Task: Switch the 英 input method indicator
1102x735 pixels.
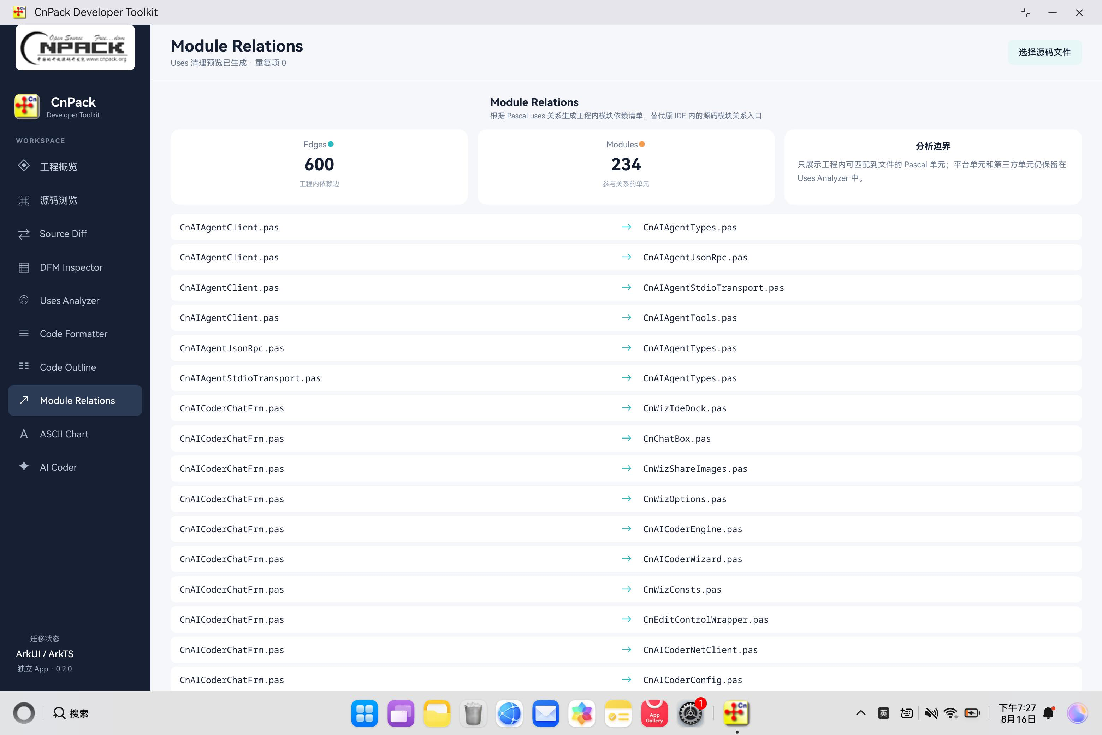Action: tap(884, 713)
